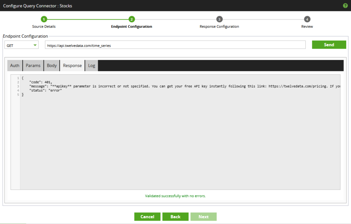The image size is (351, 224).
Task: Click the Review step circle
Action: [x=307, y=19]
